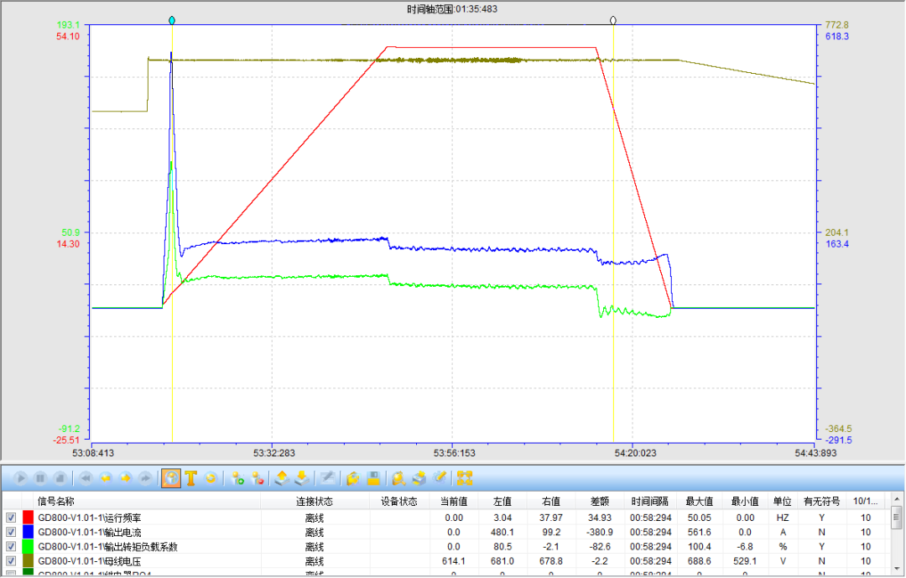Click the open folder icon in toolbar
The height and width of the screenshot is (578, 906).
click(x=353, y=478)
